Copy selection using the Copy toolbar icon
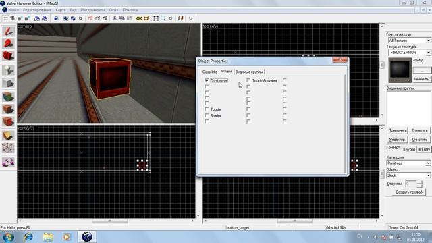 pos(122,18)
